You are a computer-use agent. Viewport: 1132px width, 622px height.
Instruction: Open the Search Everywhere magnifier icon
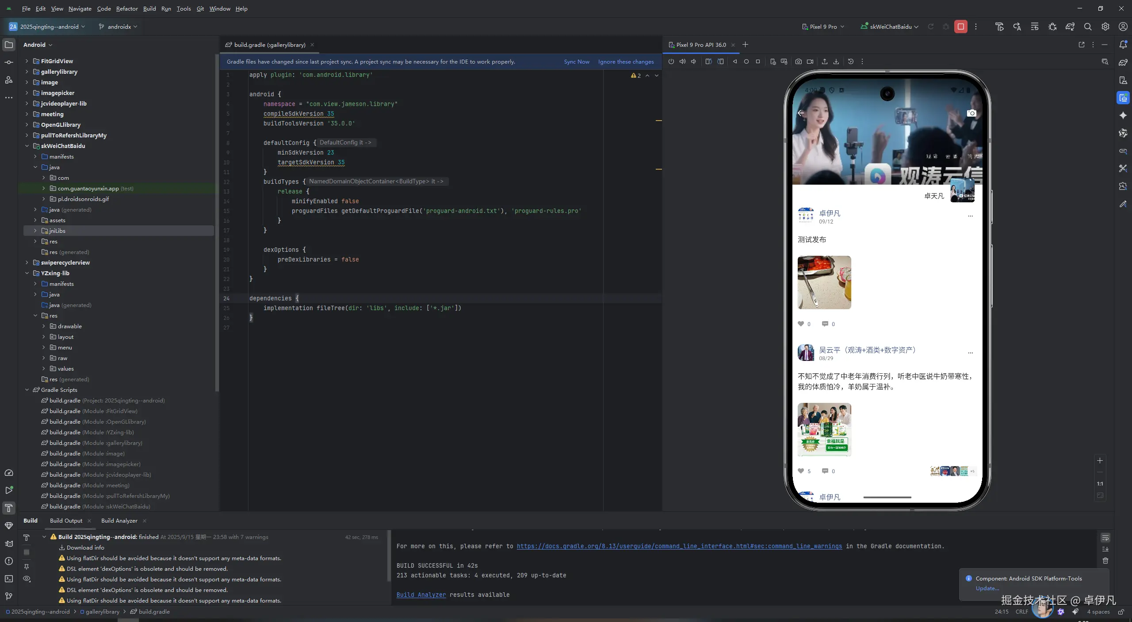tap(1087, 27)
